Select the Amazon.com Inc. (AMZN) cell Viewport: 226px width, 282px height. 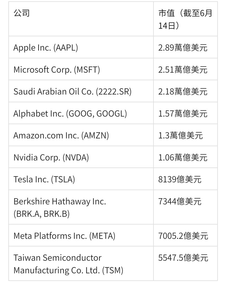[x=81, y=135]
